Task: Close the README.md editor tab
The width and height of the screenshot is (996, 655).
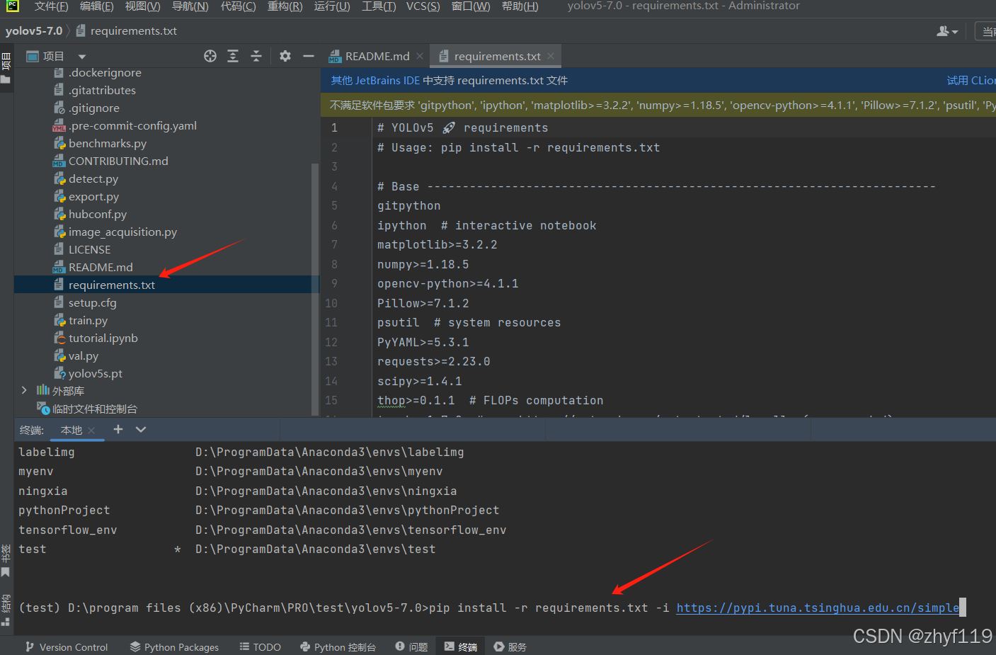Action: [420, 56]
